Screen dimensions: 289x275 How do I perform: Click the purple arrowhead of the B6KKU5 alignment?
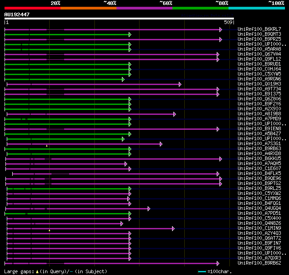[221, 159]
